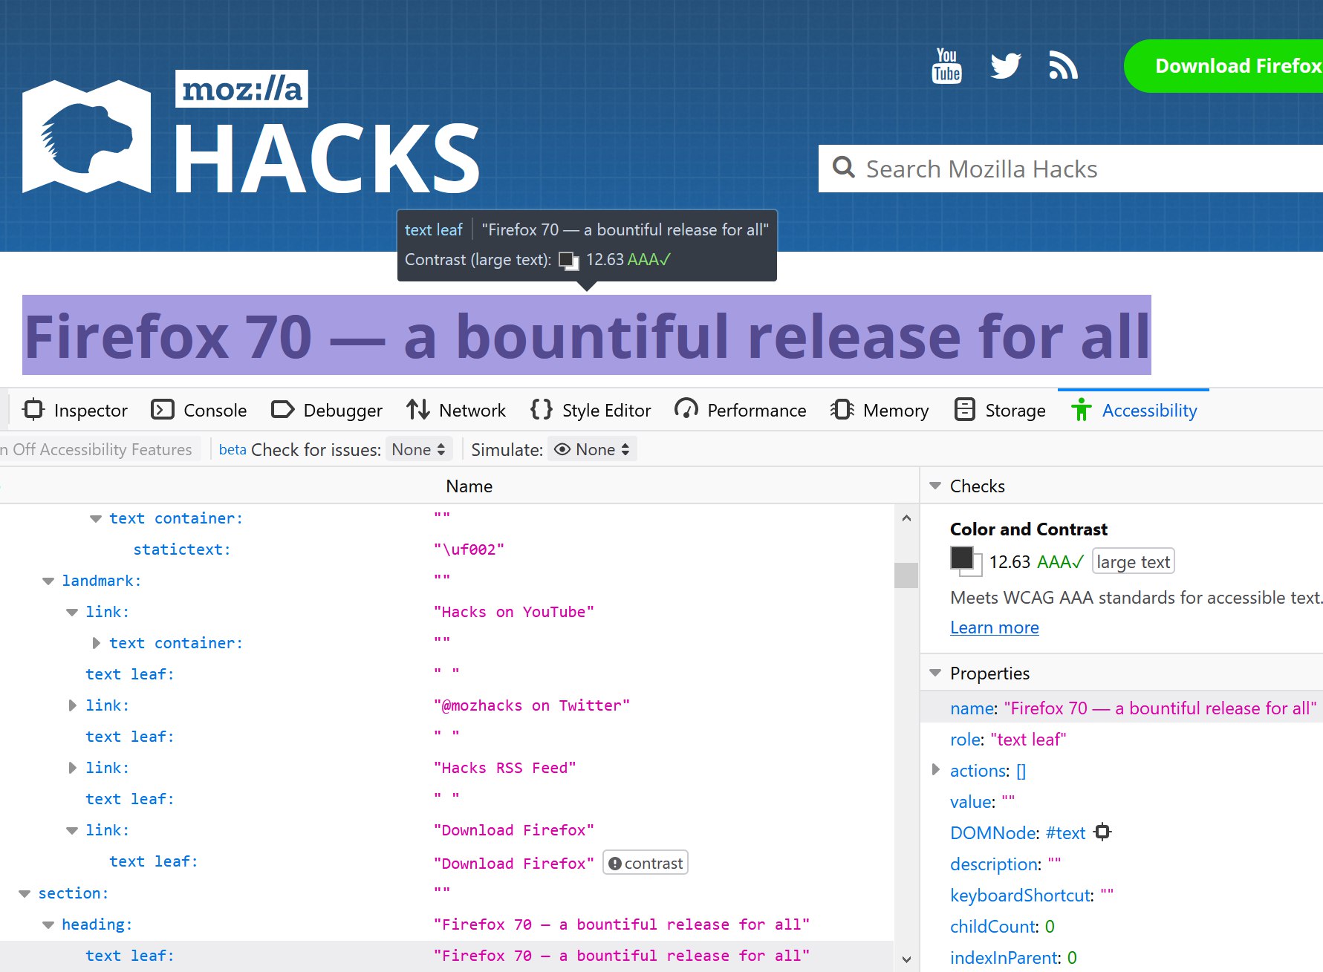
Task: Click the mozilla wordmark logo
Action: (241, 89)
